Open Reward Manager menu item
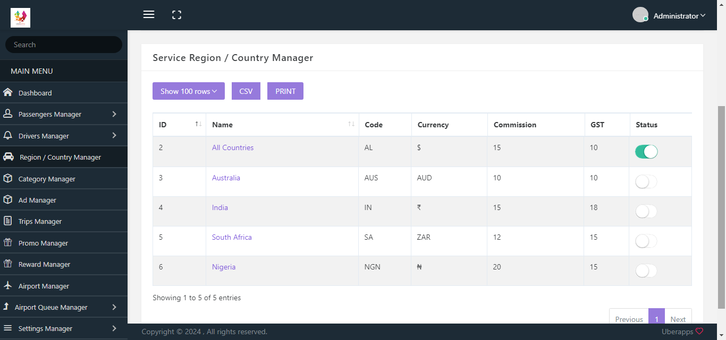 [x=64, y=264]
